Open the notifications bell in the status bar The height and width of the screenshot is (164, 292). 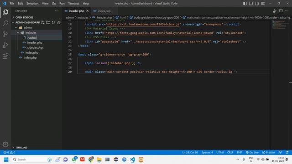tap(287, 152)
